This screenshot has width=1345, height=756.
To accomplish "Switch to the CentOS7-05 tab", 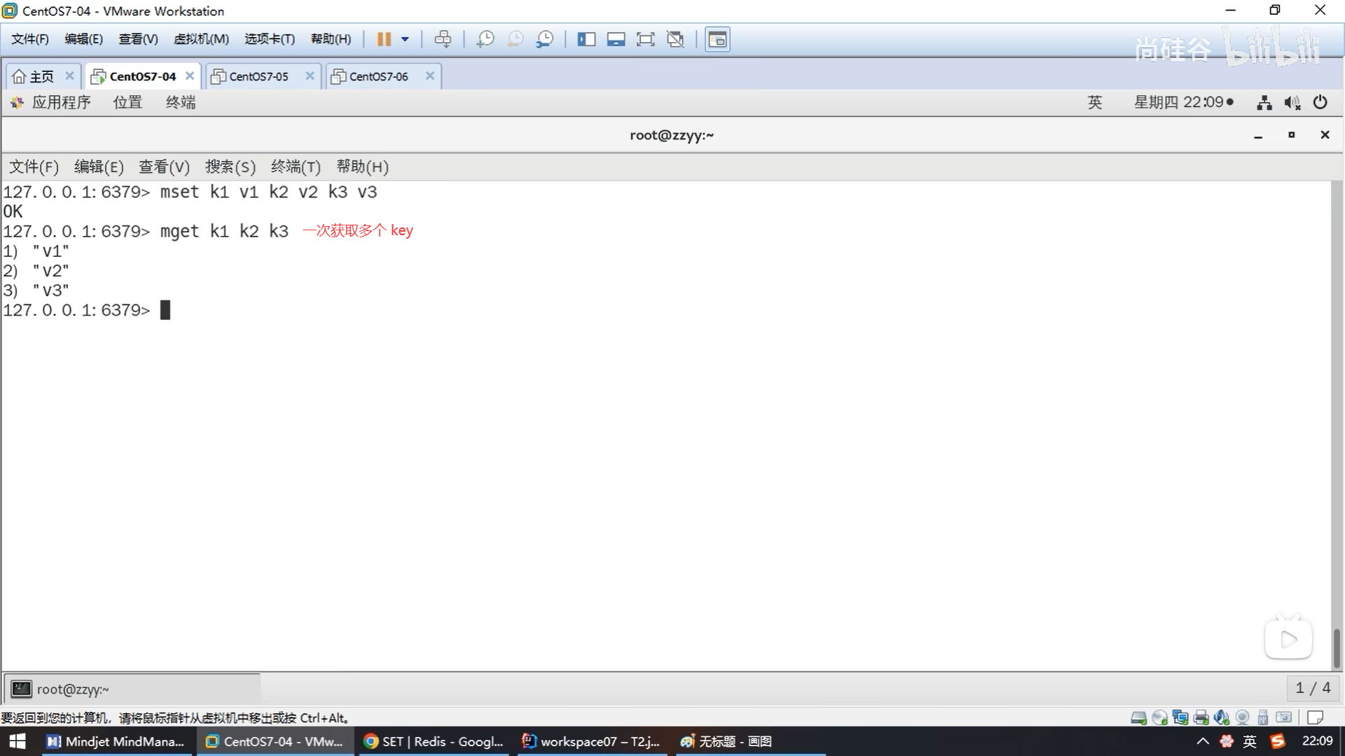I will pyautogui.click(x=258, y=76).
